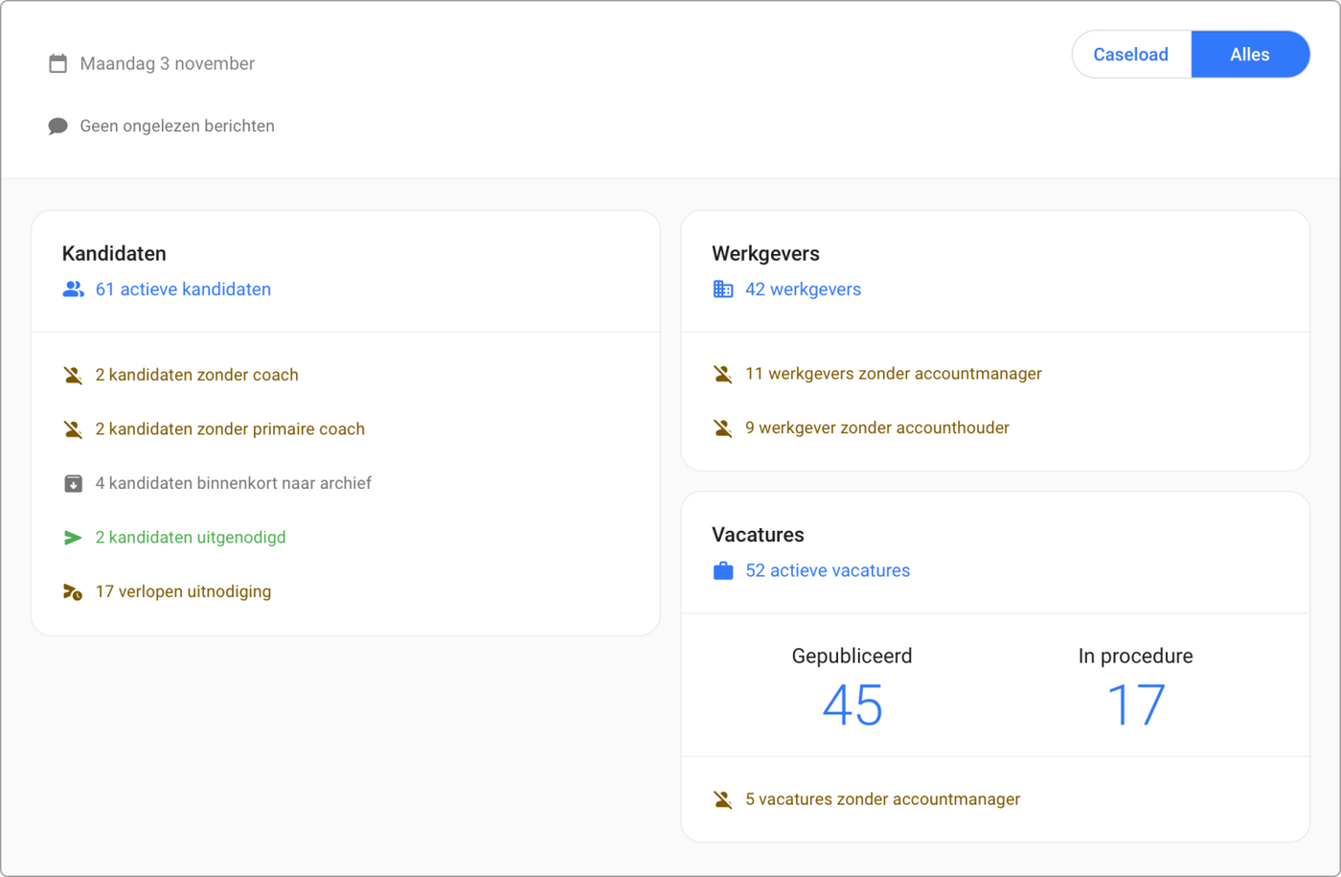
Task: Click the Gepubliceerd count 45
Action: (852, 705)
